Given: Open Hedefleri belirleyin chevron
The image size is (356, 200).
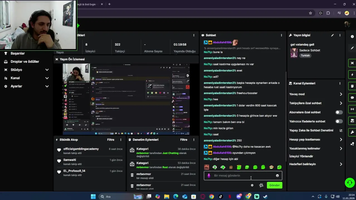Looking at the screenshot, I should [x=341, y=164].
